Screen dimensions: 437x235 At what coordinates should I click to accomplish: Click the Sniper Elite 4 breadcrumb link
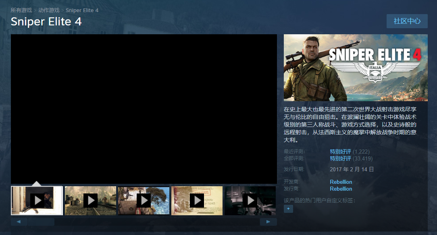pyautogui.click(x=82, y=10)
